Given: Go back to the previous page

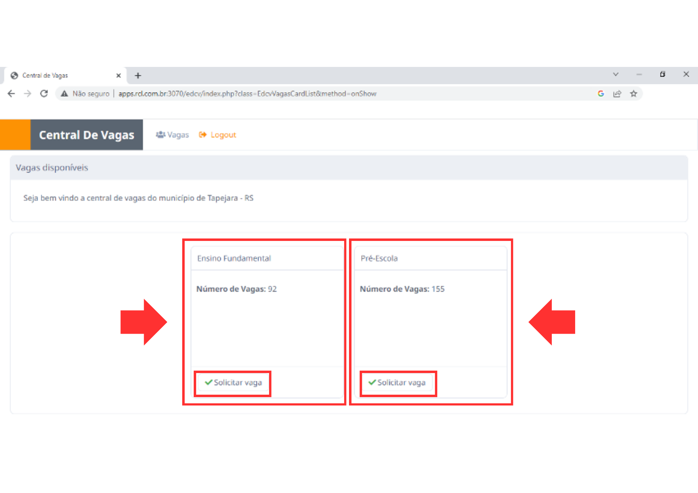Looking at the screenshot, I should (11, 93).
